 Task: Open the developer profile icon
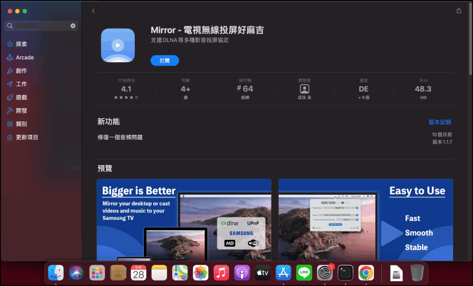(304, 89)
